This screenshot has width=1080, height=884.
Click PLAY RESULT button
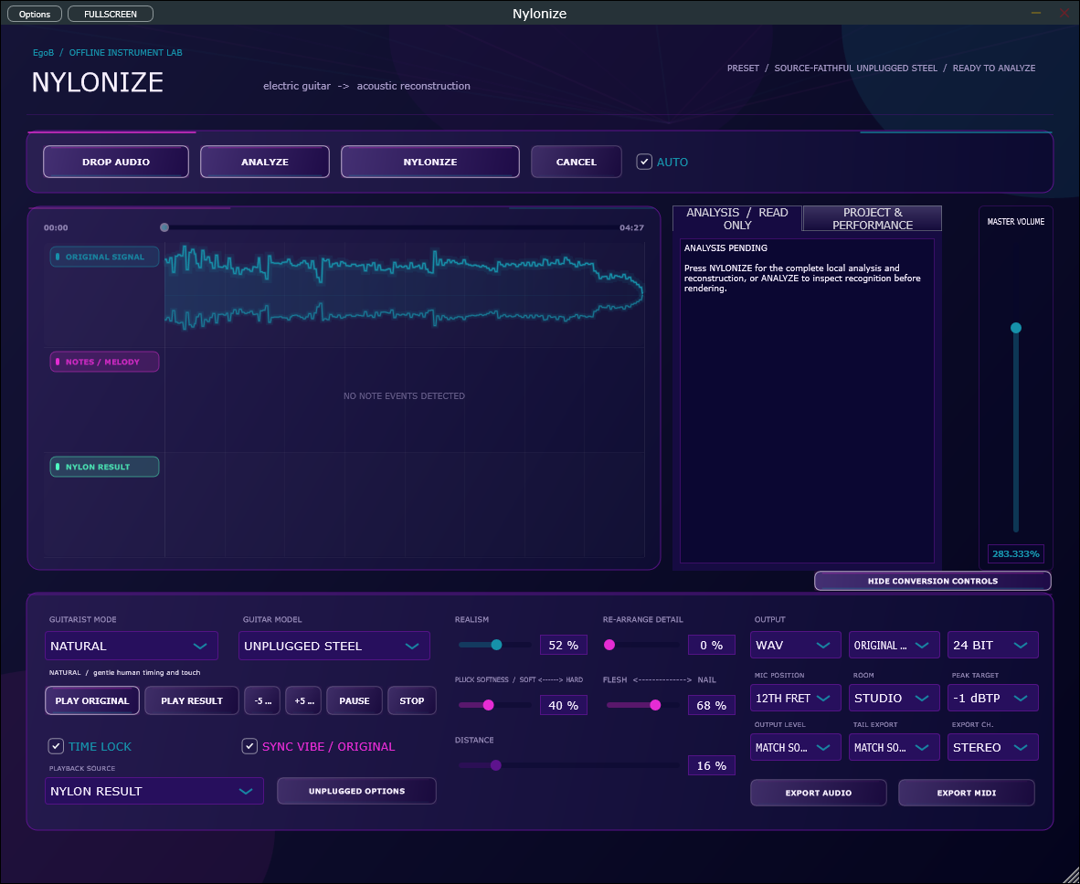tap(192, 700)
